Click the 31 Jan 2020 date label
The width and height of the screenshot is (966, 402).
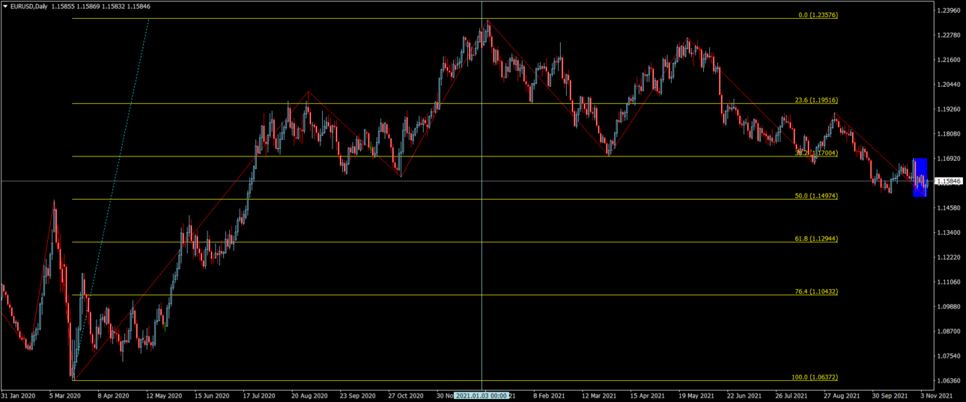(x=18, y=395)
